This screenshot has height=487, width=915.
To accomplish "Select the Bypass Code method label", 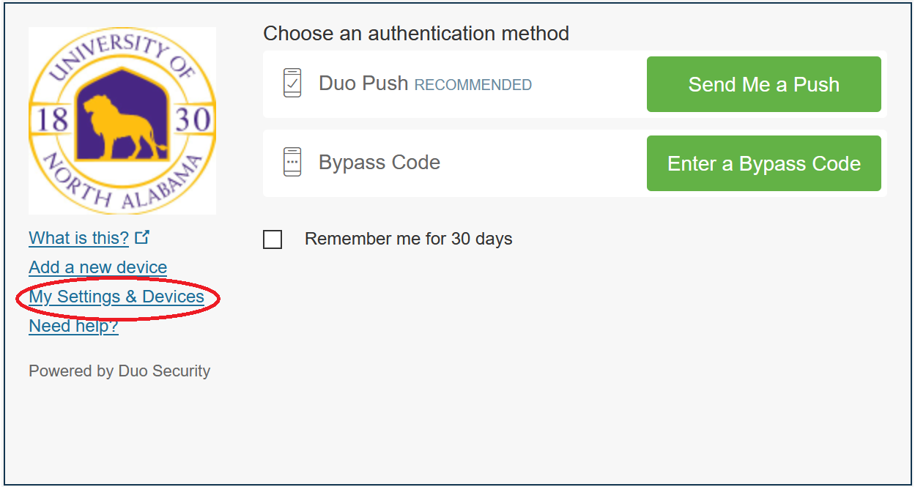I will tap(379, 163).
